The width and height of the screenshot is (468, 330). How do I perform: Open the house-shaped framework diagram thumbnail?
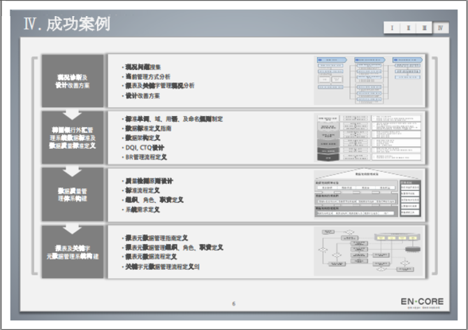(370, 193)
